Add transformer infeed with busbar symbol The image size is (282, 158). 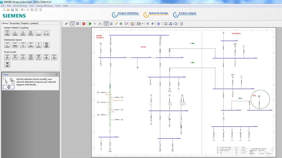coord(7,33)
